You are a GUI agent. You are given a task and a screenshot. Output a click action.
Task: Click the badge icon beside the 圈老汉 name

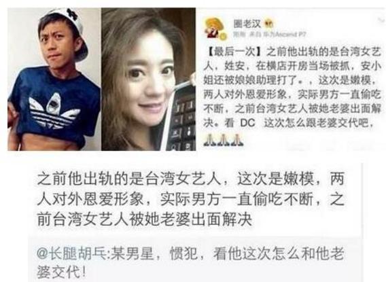click(269, 24)
